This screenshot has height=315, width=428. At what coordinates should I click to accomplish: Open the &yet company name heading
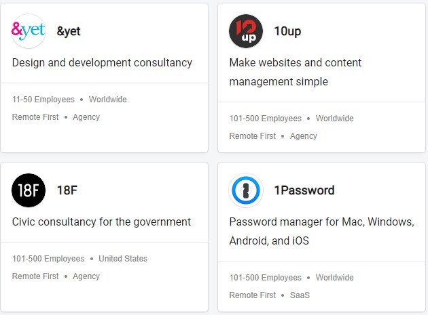[x=69, y=31]
